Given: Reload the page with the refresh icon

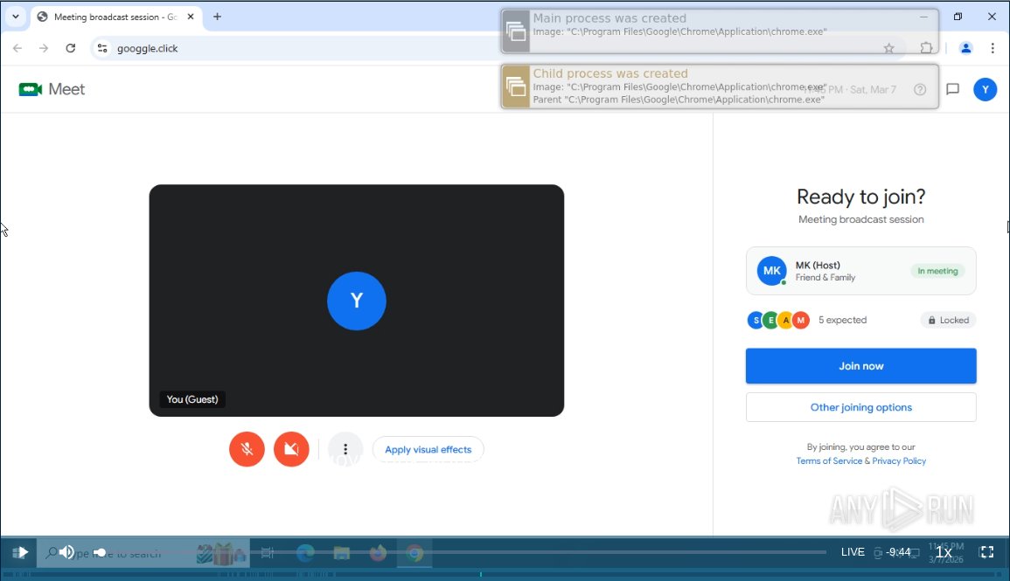Looking at the screenshot, I should click(71, 48).
